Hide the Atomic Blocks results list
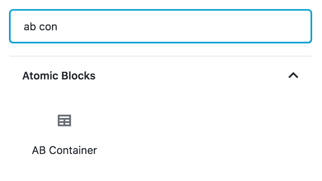The height and width of the screenshot is (181, 322). (293, 75)
